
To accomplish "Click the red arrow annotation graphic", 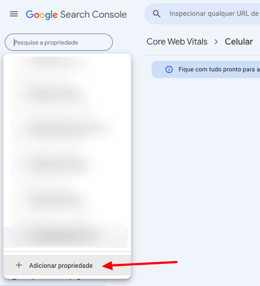I will coord(140,265).
